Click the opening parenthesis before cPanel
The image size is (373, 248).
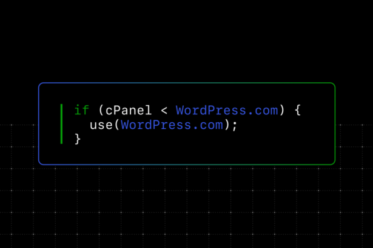(x=101, y=110)
